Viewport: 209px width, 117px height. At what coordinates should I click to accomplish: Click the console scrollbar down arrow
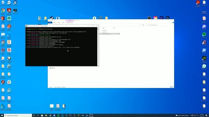coord(98,65)
